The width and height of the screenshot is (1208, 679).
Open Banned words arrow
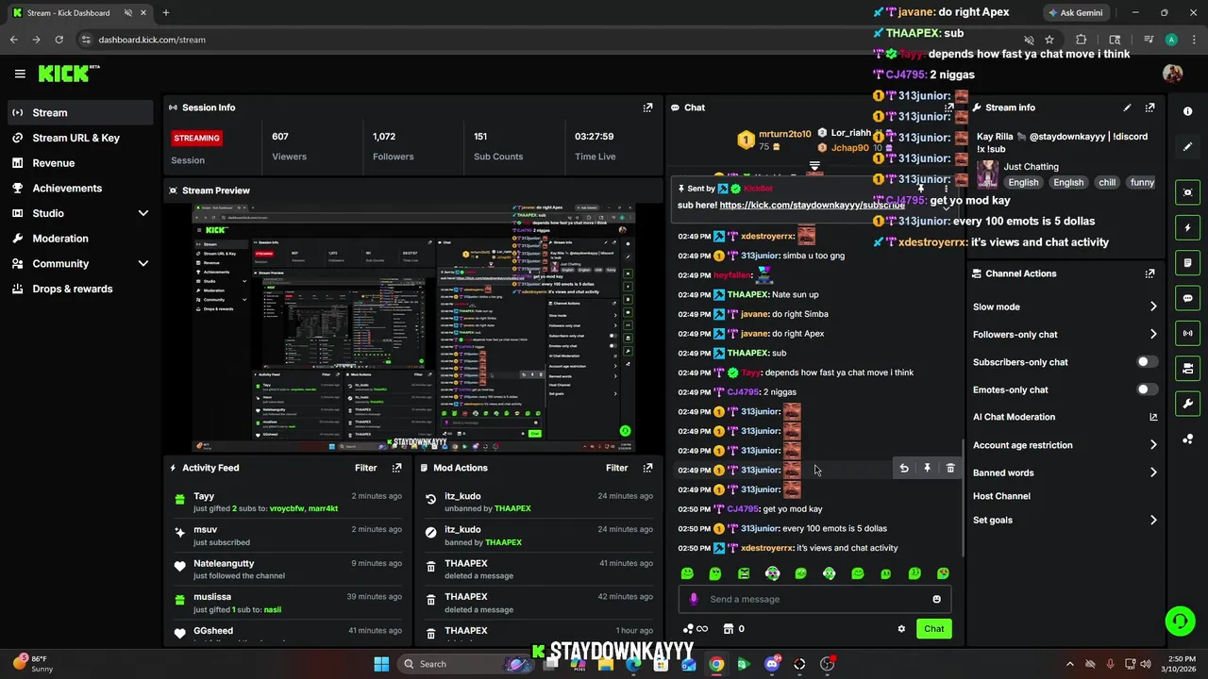pos(1153,472)
